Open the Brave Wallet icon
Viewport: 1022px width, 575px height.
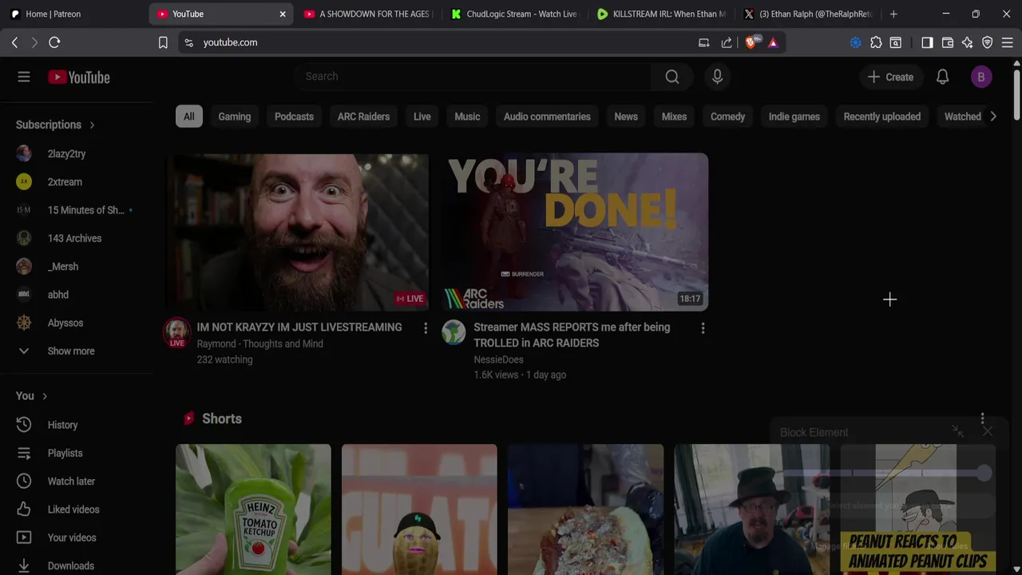click(x=948, y=42)
